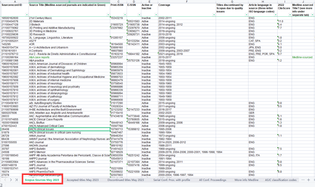The image size is (315, 187).
Task: Open the Sourcerecord ID filter dropdown
Action: pos(27,15)
